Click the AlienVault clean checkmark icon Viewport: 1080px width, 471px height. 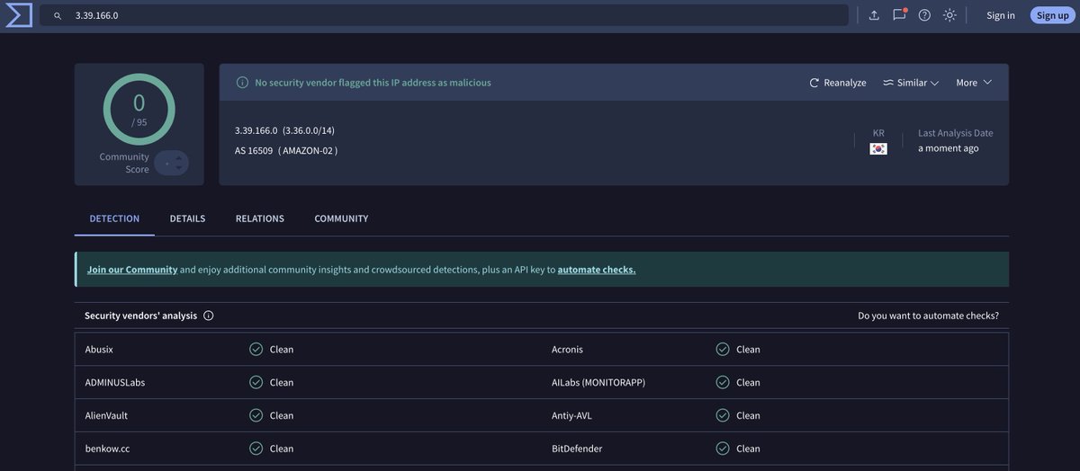(x=256, y=415)
